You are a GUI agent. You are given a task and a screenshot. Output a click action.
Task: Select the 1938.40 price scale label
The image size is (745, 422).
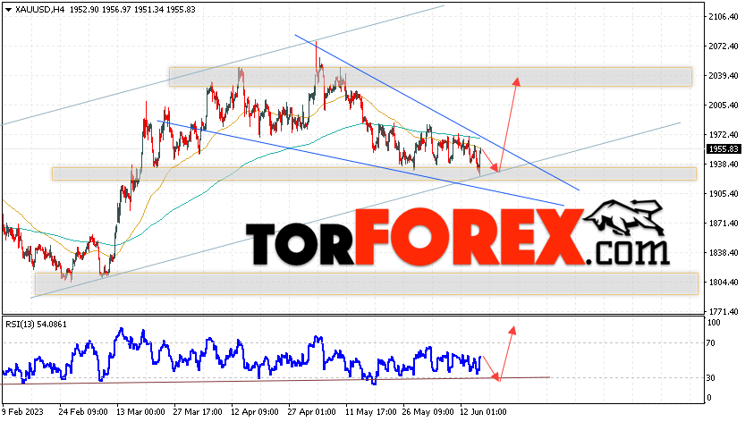(x=723, y=165)
